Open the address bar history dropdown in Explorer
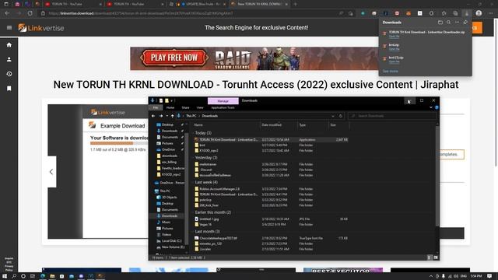498x280 pixels. [333, 116]
